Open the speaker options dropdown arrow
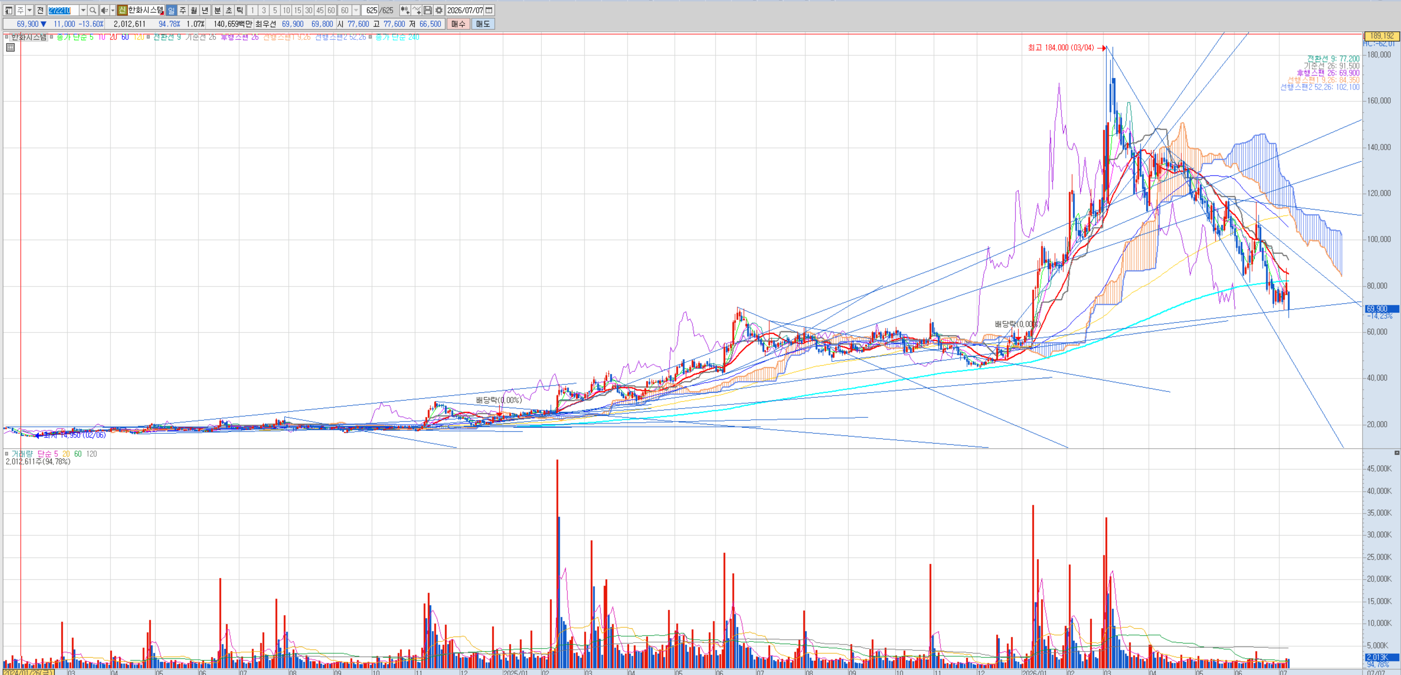 tap(113, 10)
